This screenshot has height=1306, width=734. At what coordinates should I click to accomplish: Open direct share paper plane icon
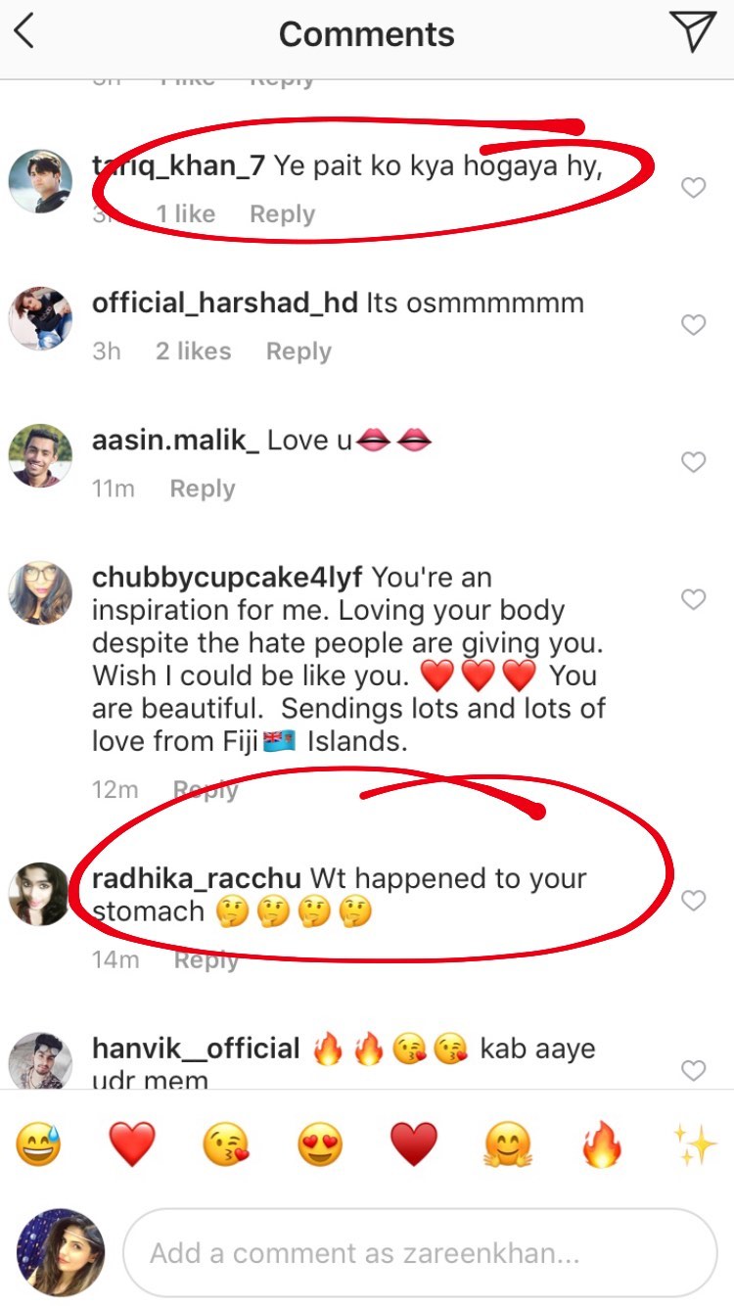pos(693,33)
